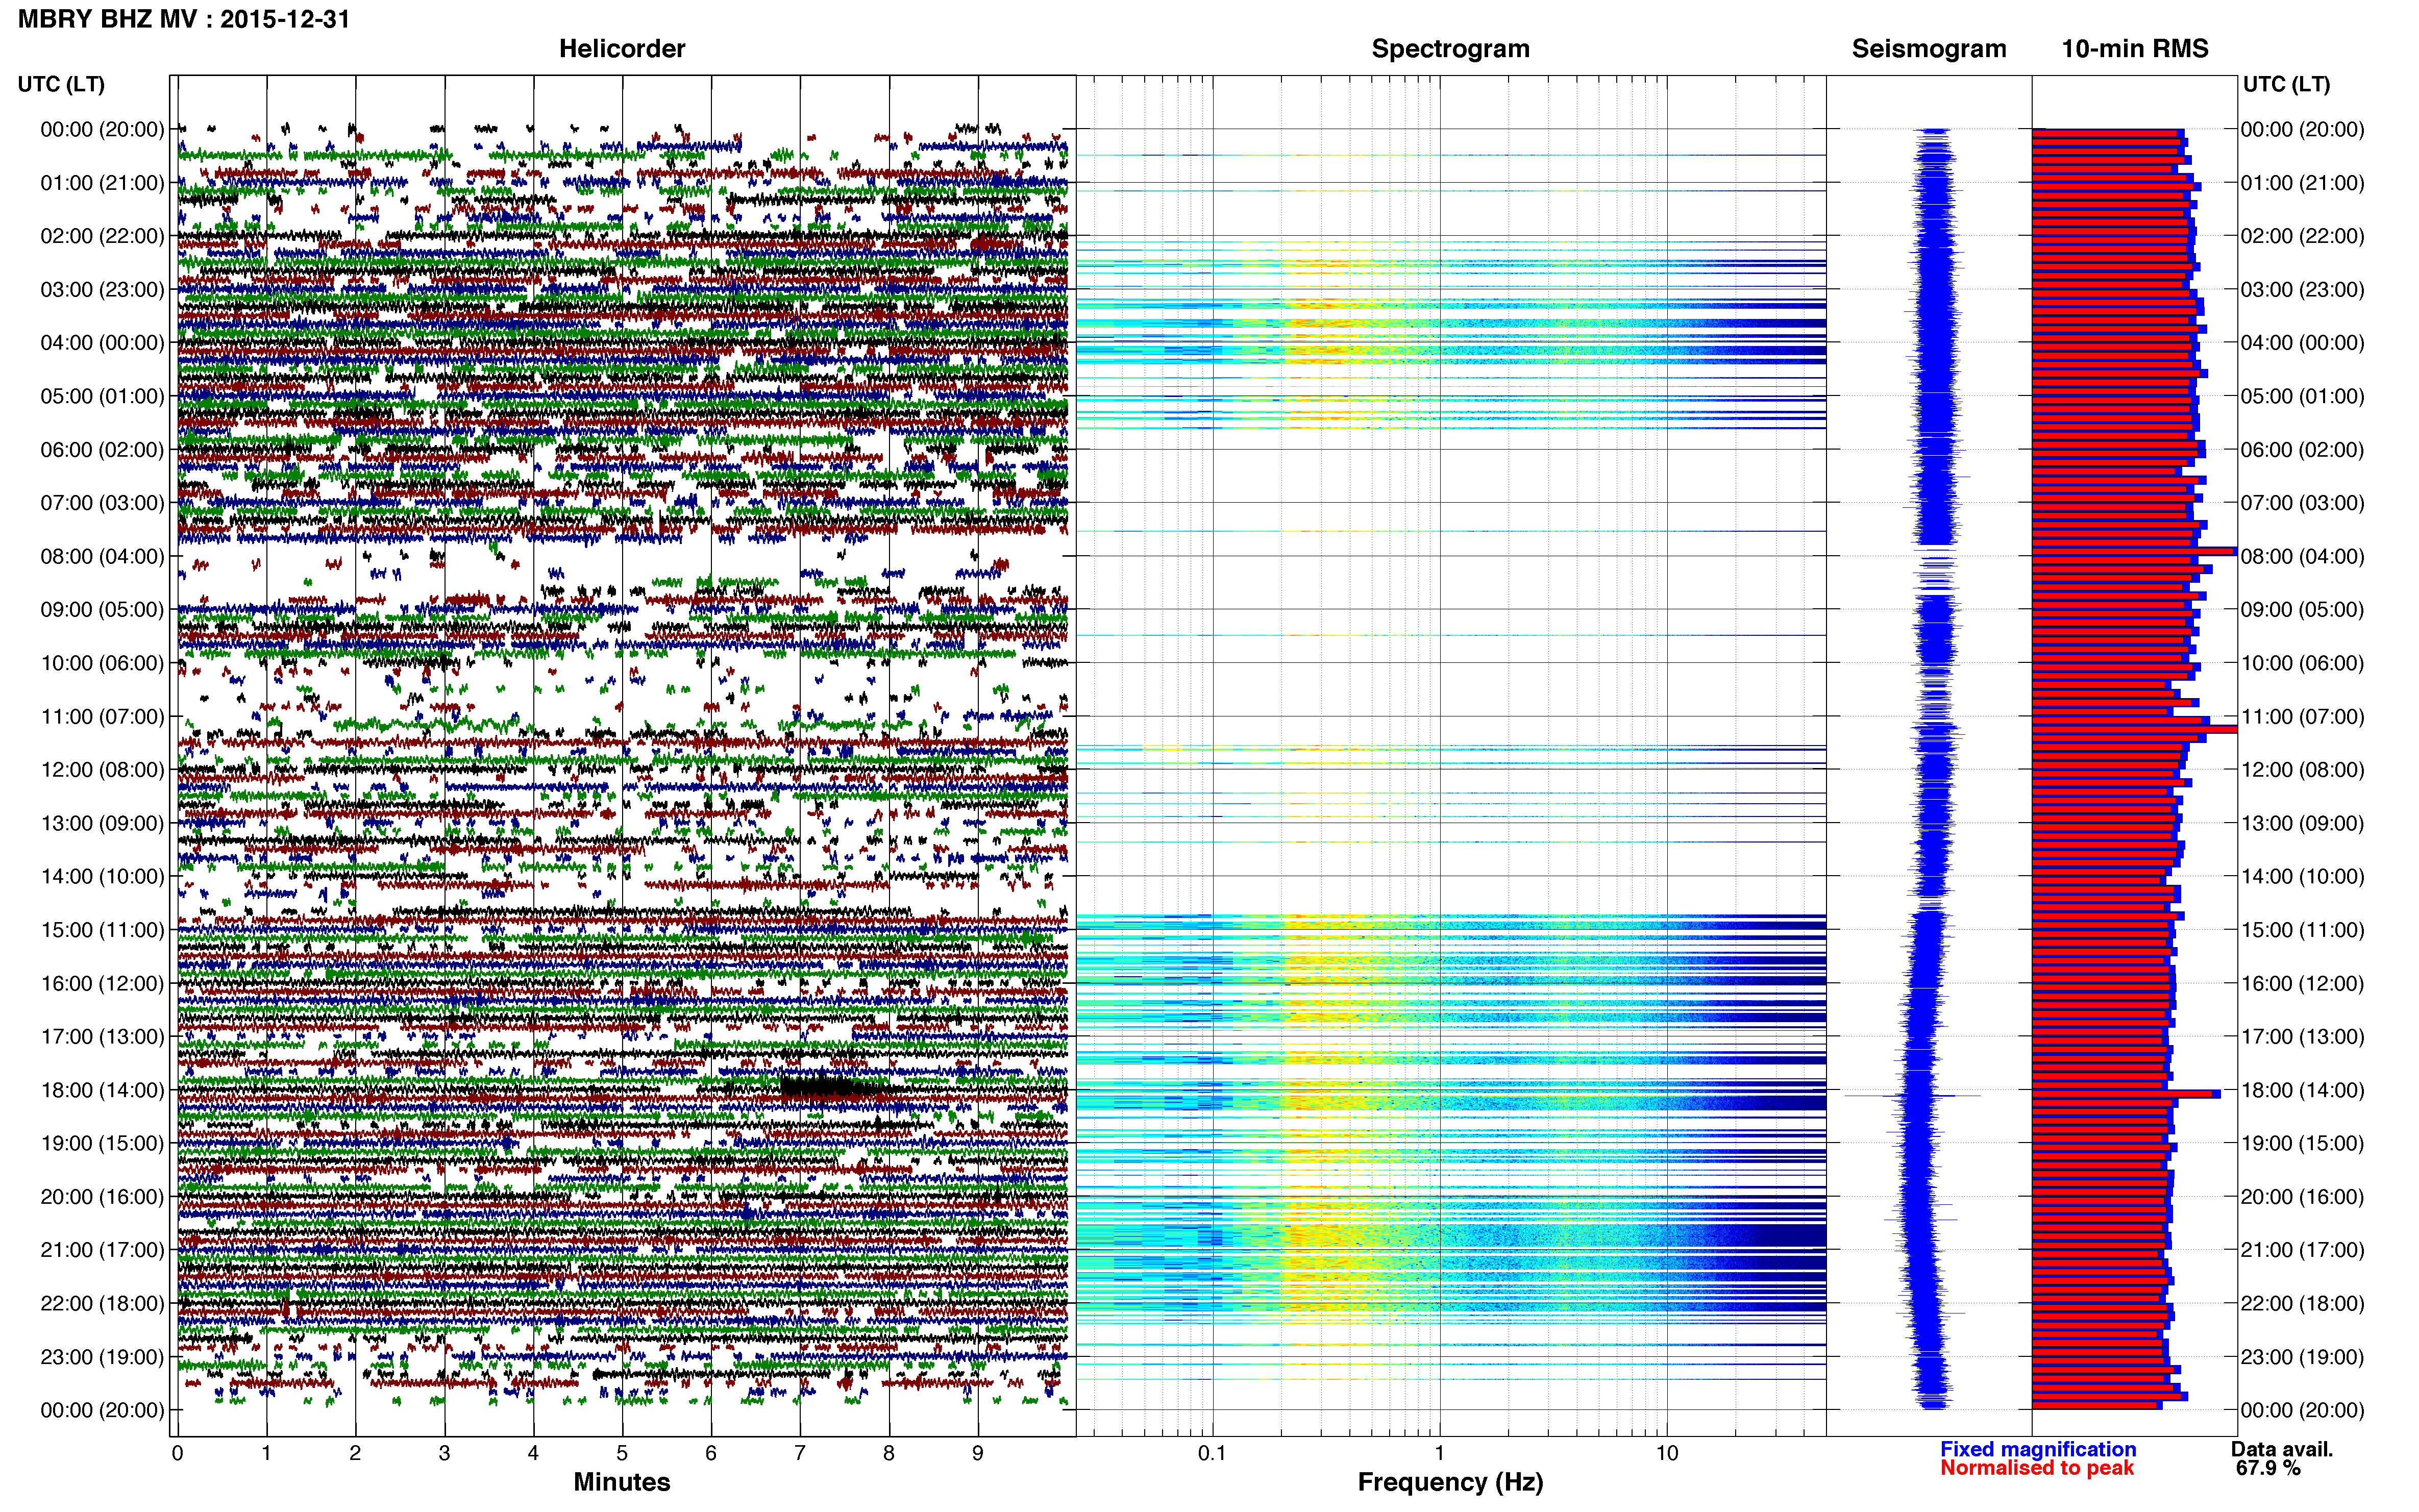Click the left '18:00 (14:00)' time label
This screenshot has height=1512, width=2419.
point(102,1090)
